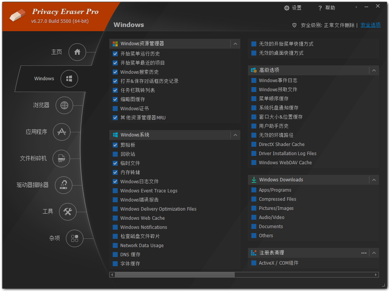This screenshot has height=292, width=390.
Task: Enable the 回收站 (Recycle Bin) checkbox
Action: (x=115, y=154)
